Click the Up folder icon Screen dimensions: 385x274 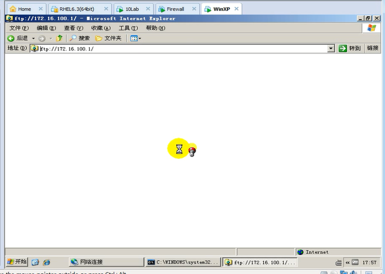(x=59, y=38)
